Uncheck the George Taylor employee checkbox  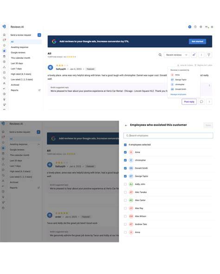point(125,176)
